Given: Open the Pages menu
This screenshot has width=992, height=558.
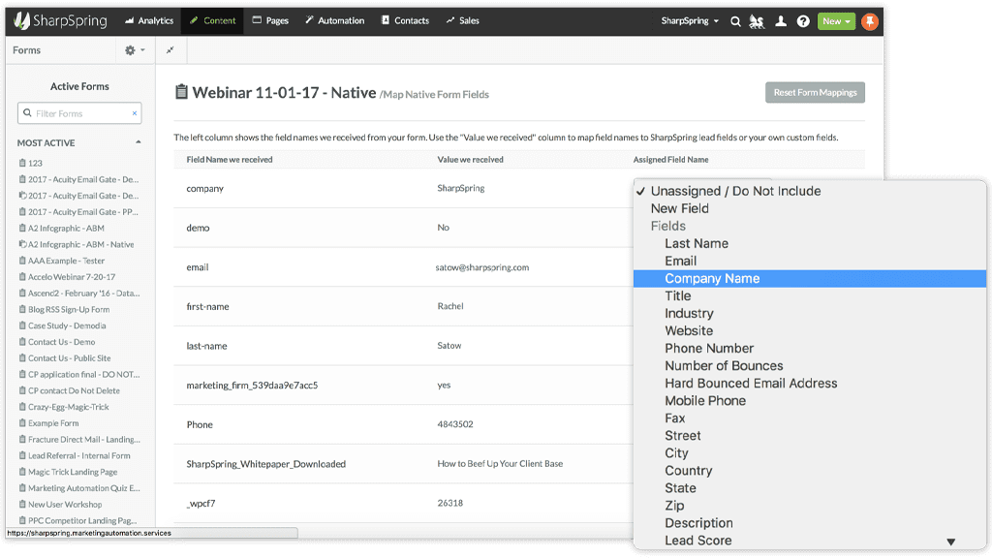Looking at the screenshot, I should coord(271,21).
